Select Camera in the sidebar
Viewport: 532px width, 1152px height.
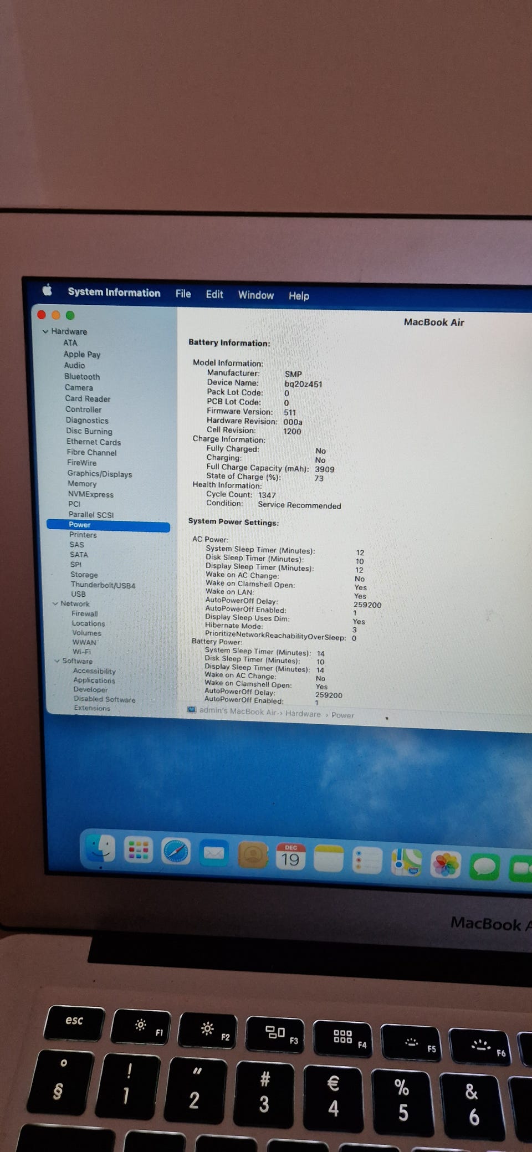[79, 387]
